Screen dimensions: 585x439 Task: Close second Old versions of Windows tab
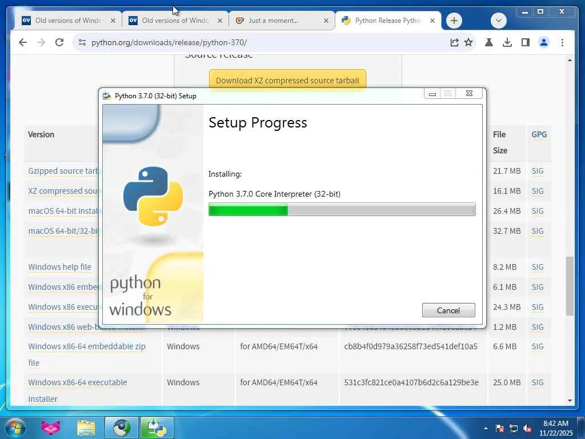pos(220,21)
